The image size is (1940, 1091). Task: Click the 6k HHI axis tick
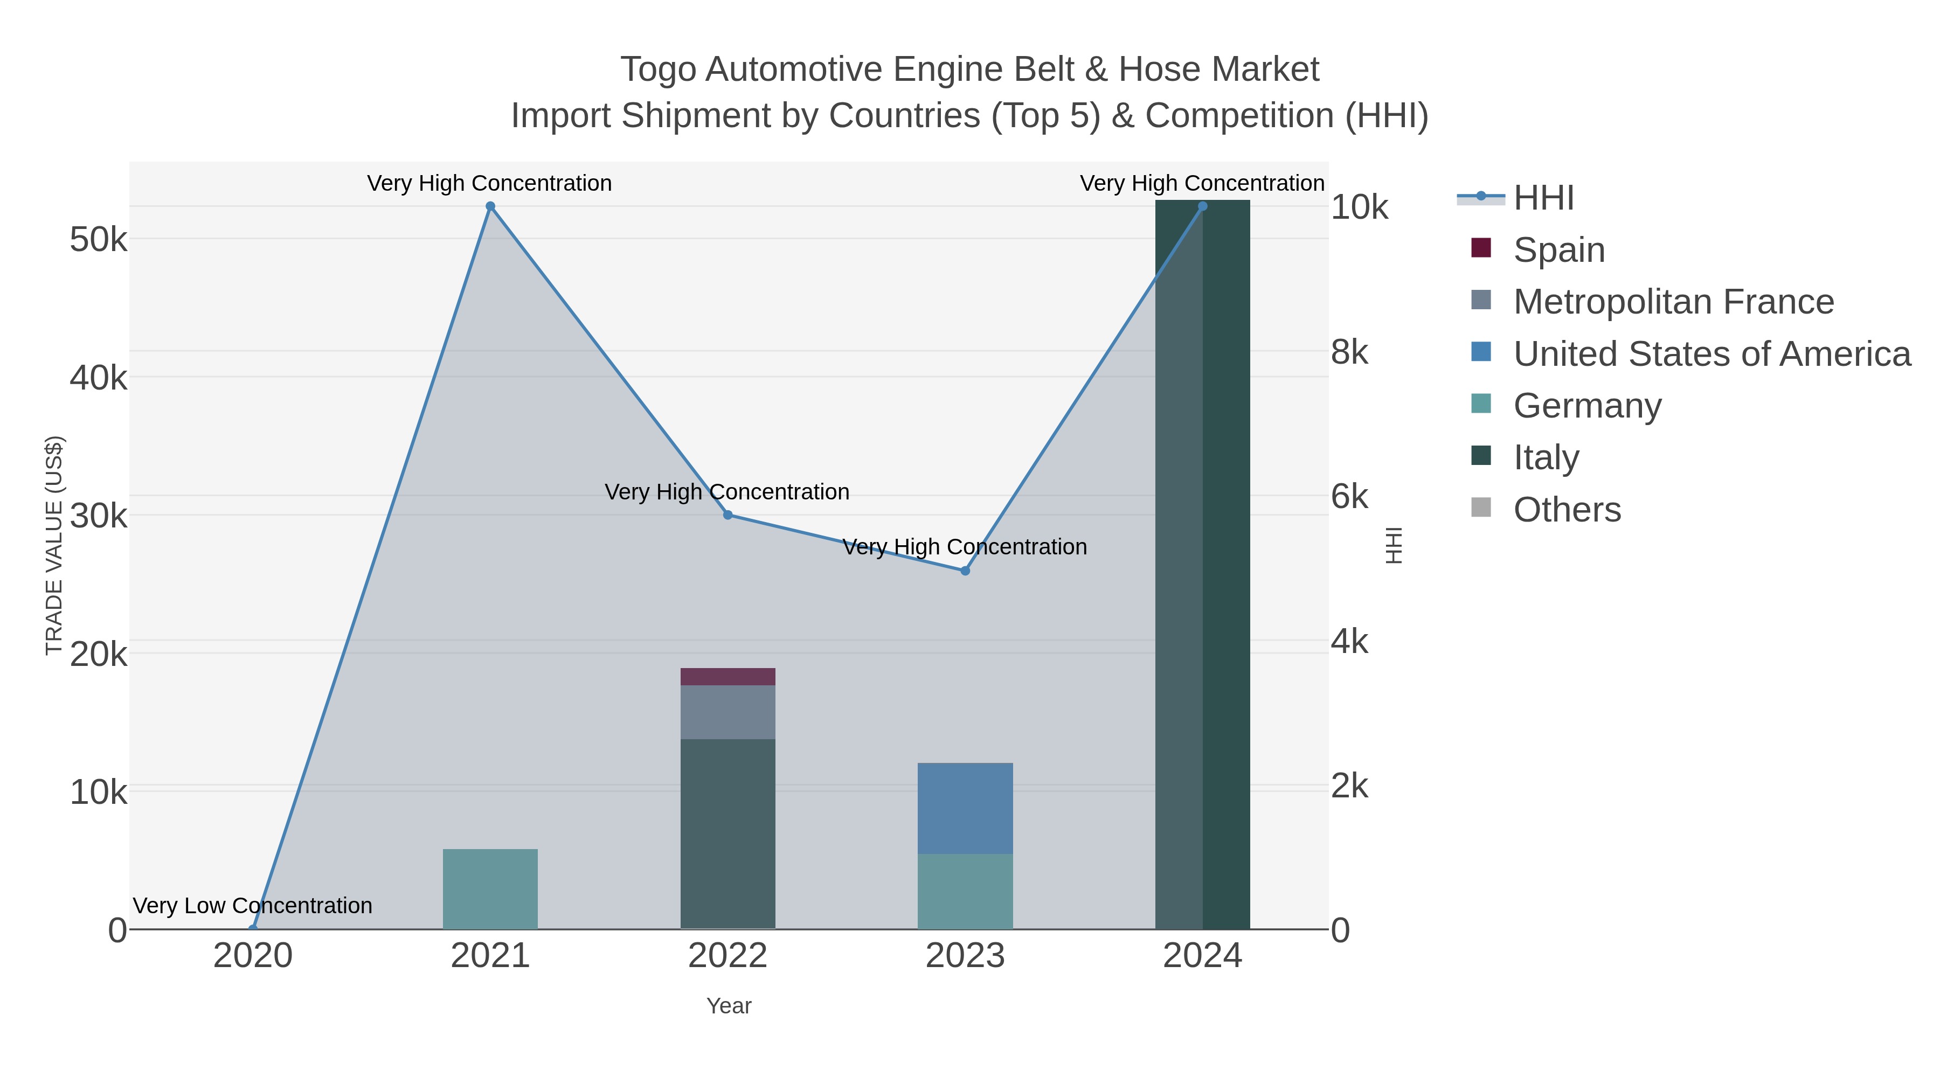[x=1349, y=496]
